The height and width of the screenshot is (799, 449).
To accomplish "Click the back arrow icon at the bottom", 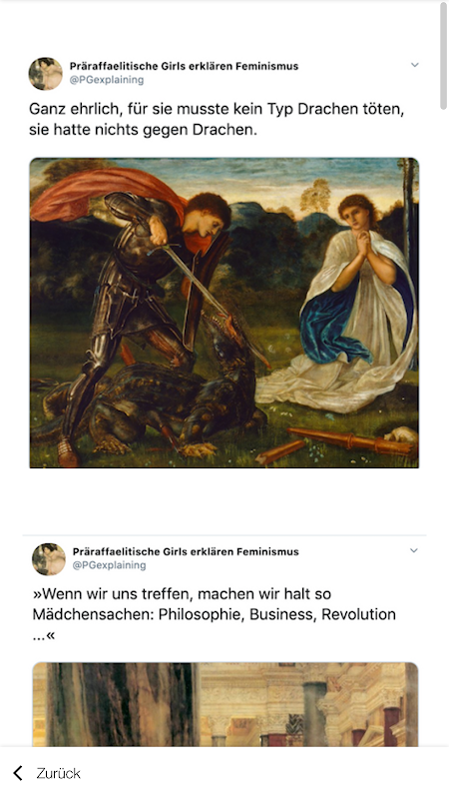I will click(x=18, y=773).
